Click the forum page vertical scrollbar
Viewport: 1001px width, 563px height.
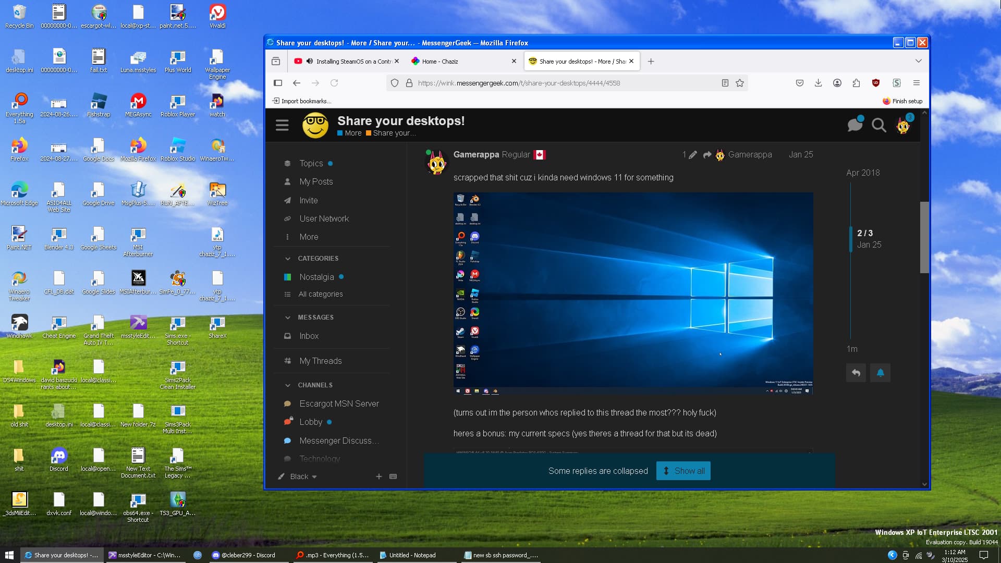coord(924,237)
